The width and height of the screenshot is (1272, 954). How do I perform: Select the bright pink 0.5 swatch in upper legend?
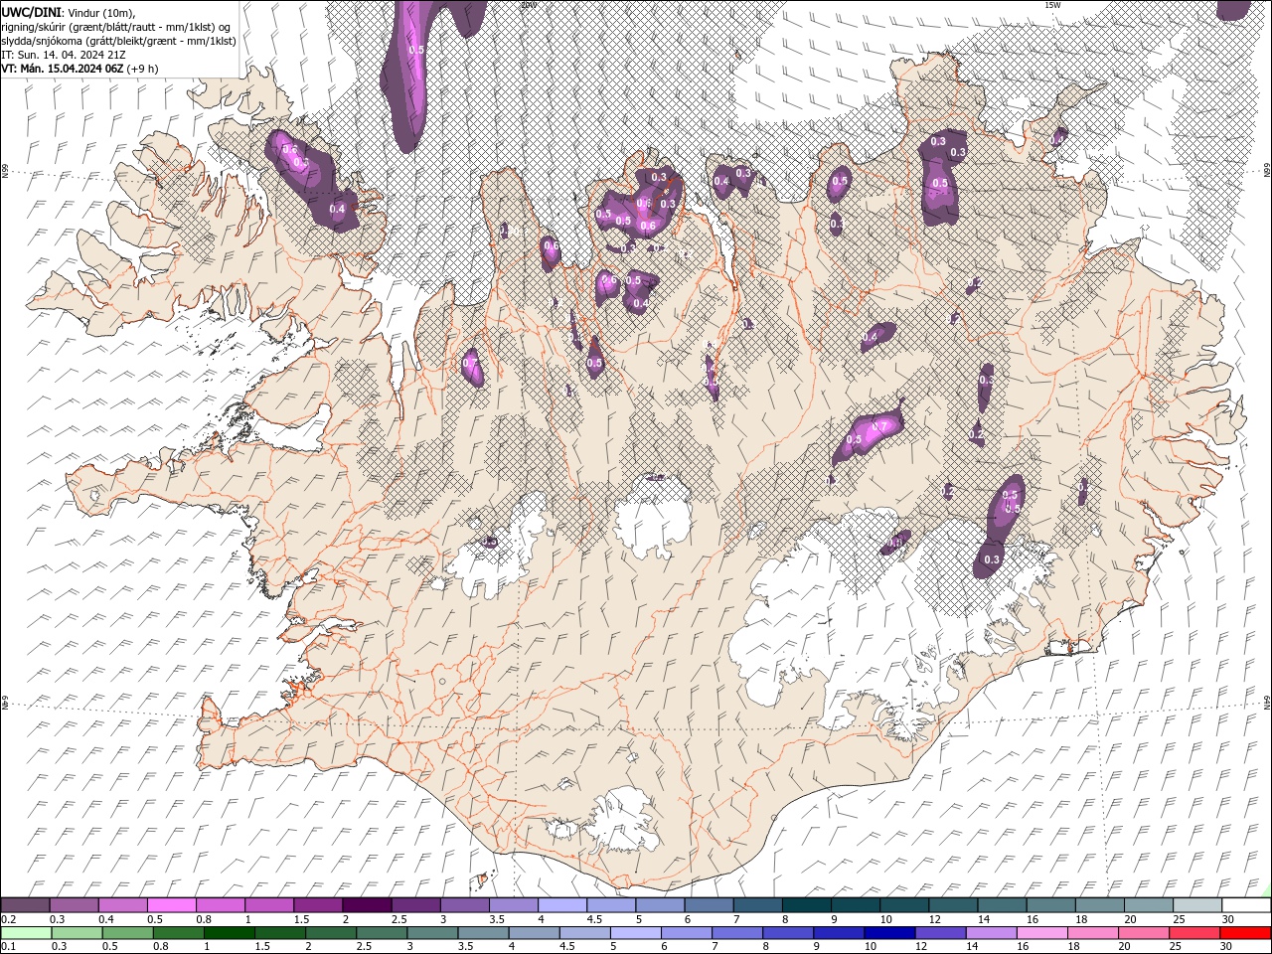171,905
